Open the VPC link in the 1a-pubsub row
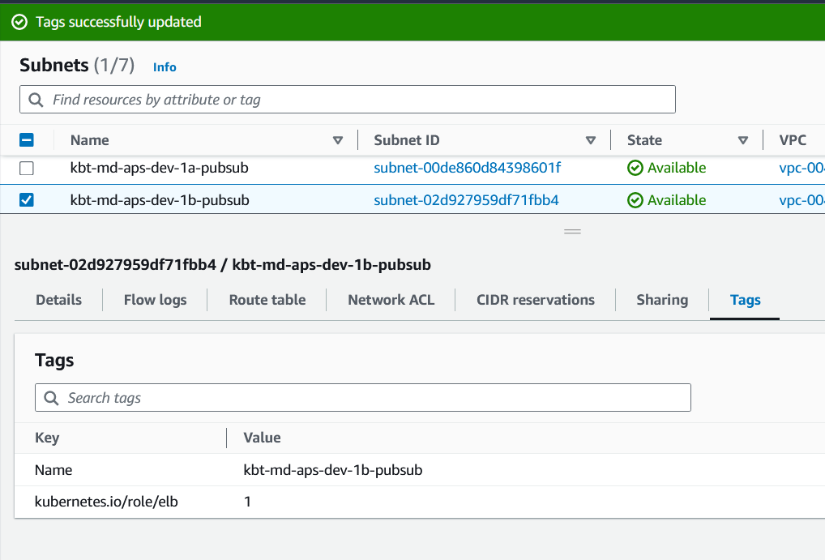The image size is (825, 560). click(801, 168)
